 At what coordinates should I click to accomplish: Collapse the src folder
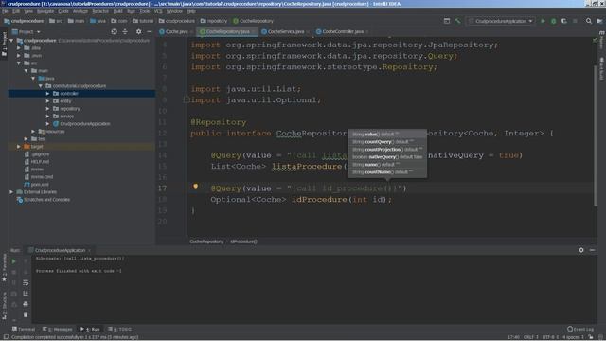point(19,63)
